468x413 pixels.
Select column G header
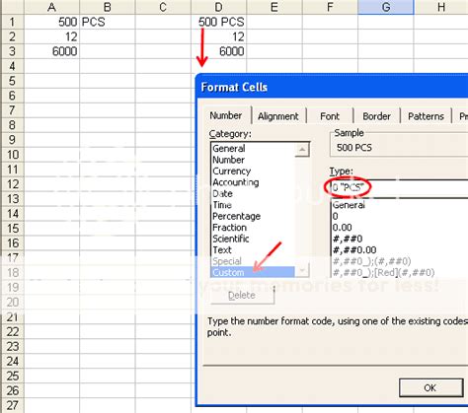(x=386, y=7)
